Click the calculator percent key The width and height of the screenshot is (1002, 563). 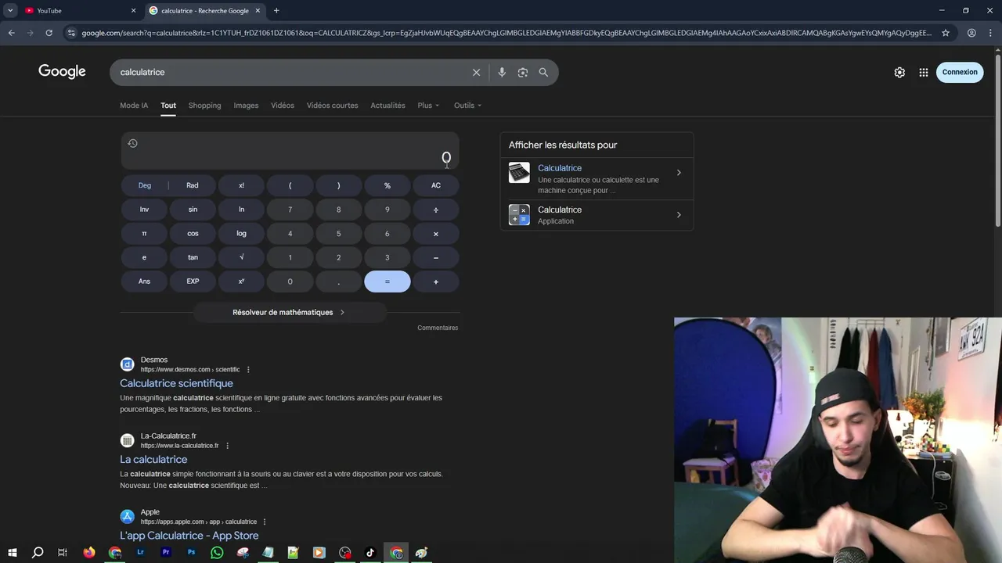pyautogui.click(x=387, y=185)
